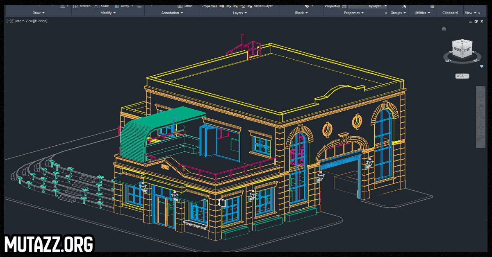
Task: Toggle the [Hidden] visual style control
Action: pyautogui.click(x=40, y=21)
